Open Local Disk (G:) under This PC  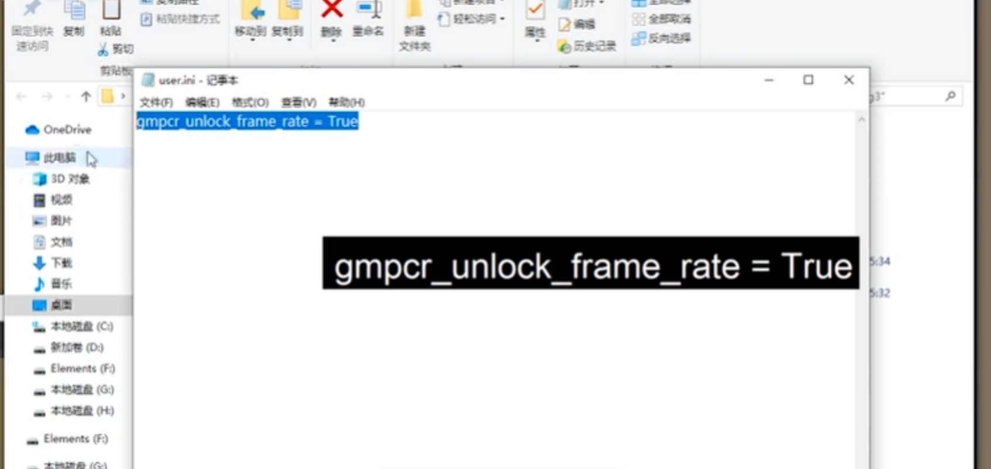click(73, 389)
